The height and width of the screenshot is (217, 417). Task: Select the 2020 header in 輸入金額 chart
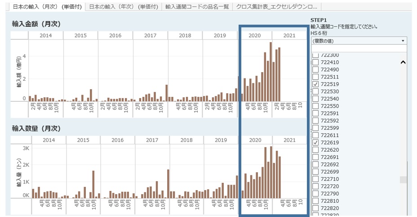click(255, 35)
